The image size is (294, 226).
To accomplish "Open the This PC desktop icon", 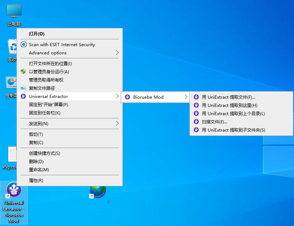I will (14, 12).
